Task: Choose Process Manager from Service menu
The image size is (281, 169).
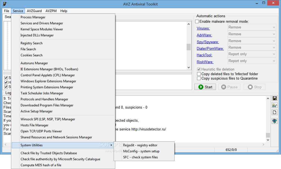Action: pyautogui.click(x=63, y=17)
